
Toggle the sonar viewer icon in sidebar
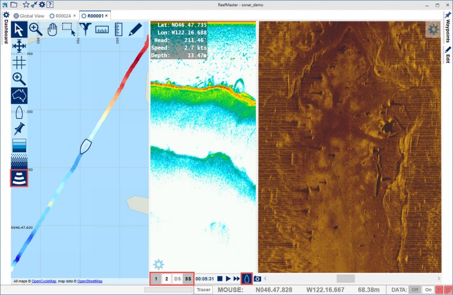[19, 177]
